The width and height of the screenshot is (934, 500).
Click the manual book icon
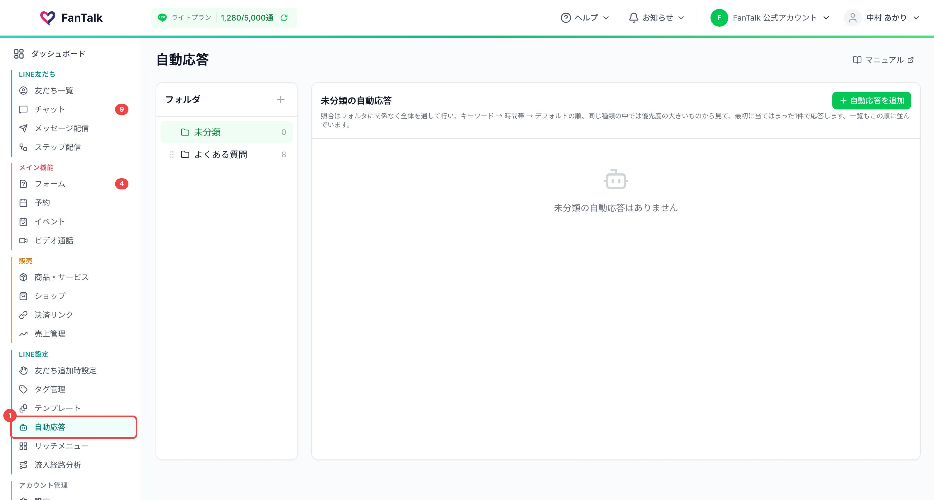pos(857,60)
